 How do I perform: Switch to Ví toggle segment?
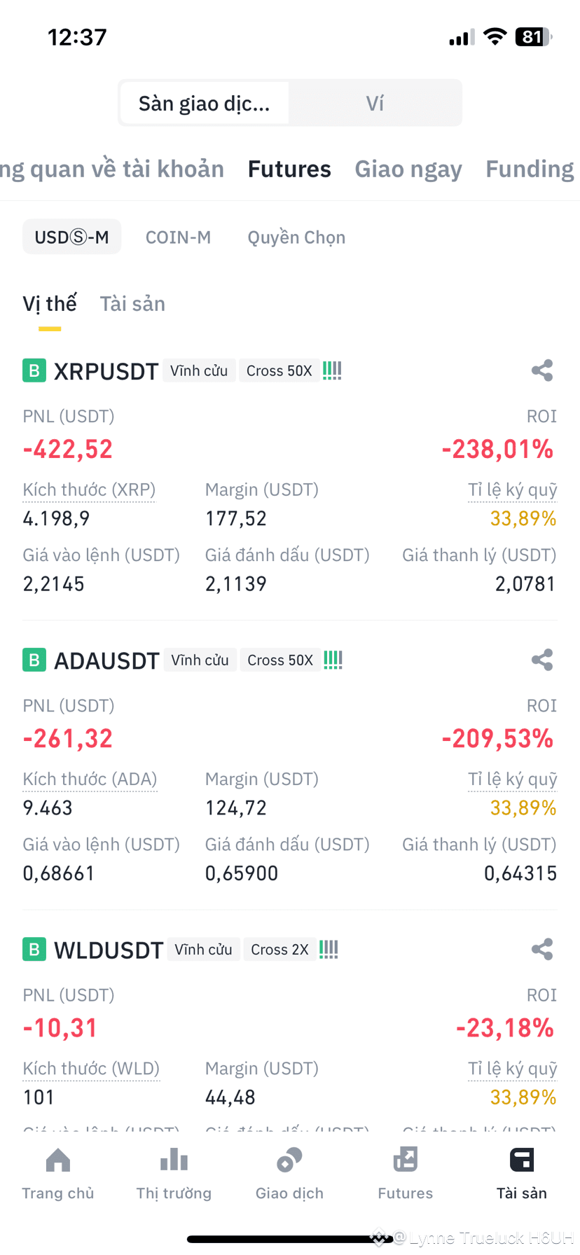pyautogui.click(x=375, y=104)
